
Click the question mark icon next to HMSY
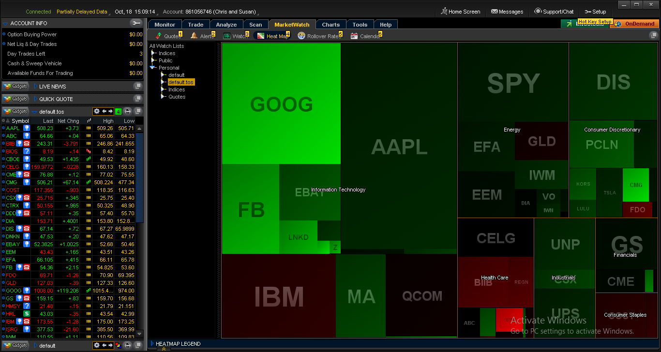pyautogui.click(x=27, y=306)
